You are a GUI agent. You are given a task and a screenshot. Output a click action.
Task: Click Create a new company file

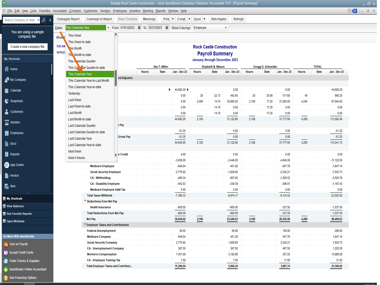click(x=27, y=47)
